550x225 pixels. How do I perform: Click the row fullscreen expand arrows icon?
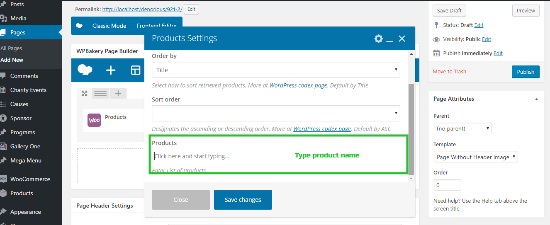coord(84,93)
